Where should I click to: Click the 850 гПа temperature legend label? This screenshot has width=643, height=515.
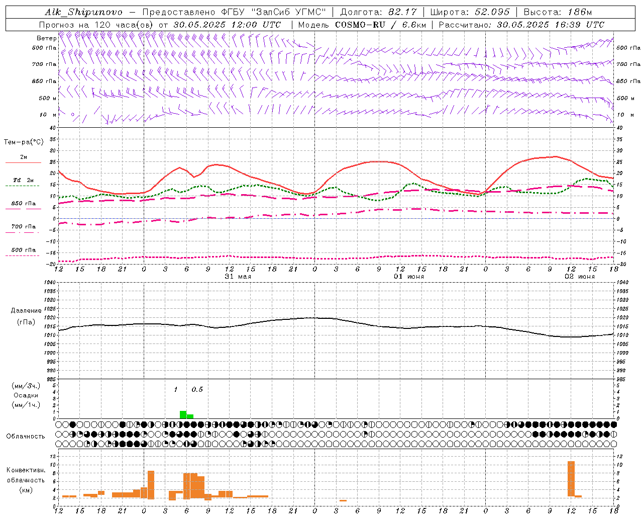click(x=23, y=204)
